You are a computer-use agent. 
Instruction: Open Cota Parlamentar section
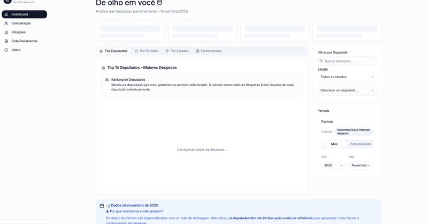[24, 41]
